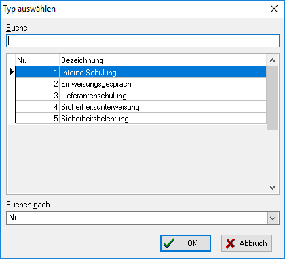Click the number 3 cell
Viewport: 285px width, 259px height.
pos(37,96)
